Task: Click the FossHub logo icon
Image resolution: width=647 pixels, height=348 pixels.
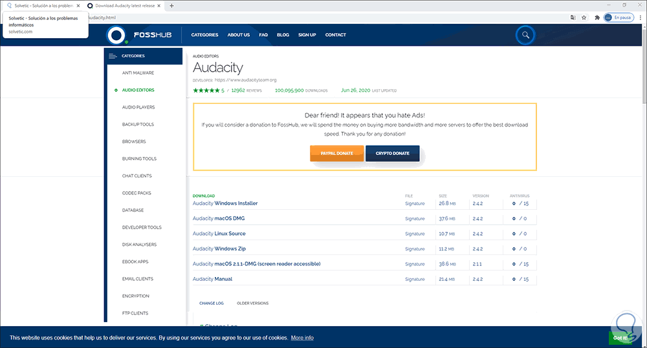Action: [116, 35]
